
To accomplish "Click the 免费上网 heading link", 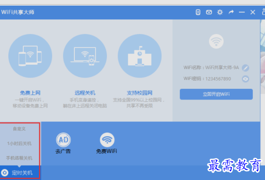I will [x=30, y=93].
